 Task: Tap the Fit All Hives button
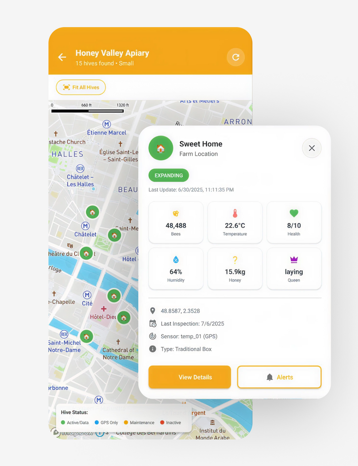point(81,87)
